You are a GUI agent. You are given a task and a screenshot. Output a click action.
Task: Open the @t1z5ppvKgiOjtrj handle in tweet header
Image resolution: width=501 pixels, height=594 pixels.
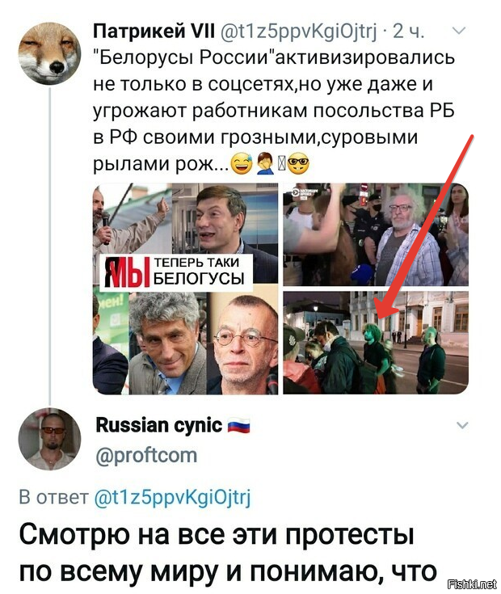[x=298, y=32]
